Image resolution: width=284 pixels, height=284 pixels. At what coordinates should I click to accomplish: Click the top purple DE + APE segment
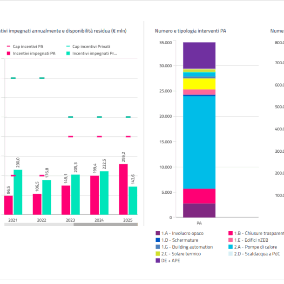tap(199, 55)
